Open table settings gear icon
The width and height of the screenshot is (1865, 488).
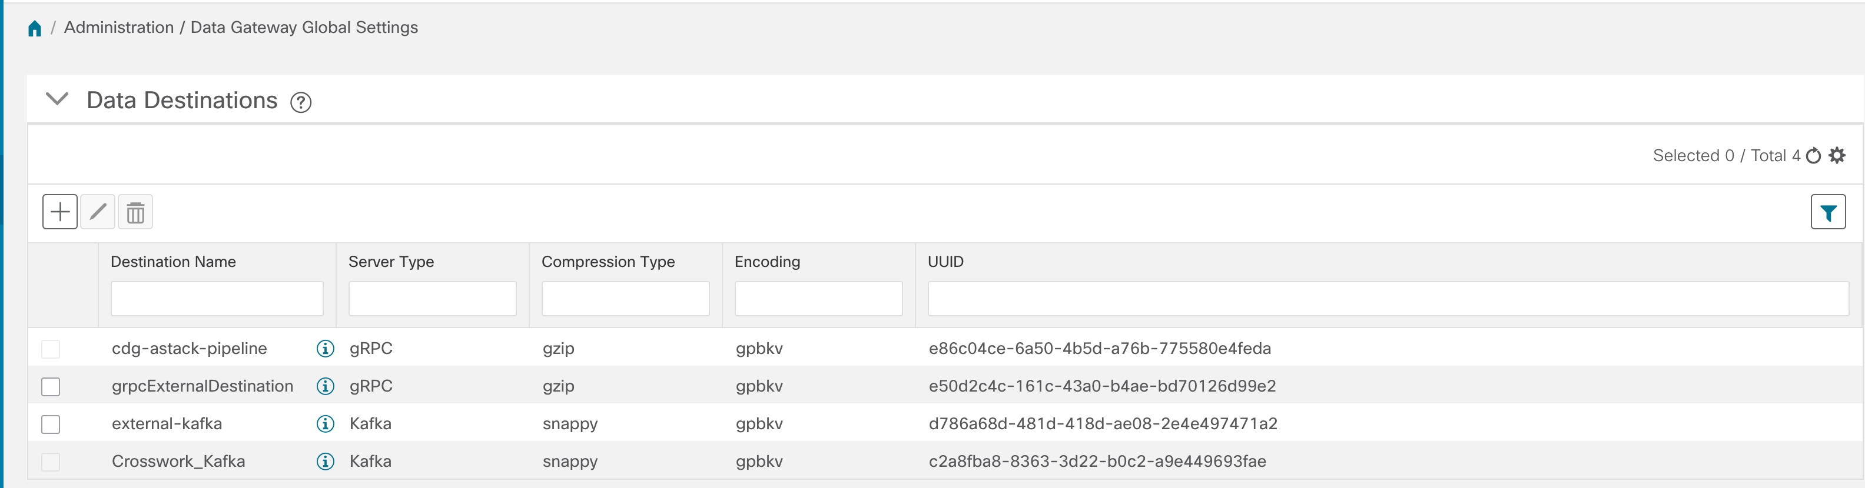1837,155
